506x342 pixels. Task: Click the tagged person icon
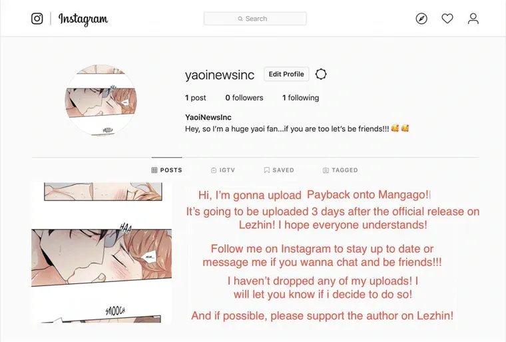pos(326,170)
